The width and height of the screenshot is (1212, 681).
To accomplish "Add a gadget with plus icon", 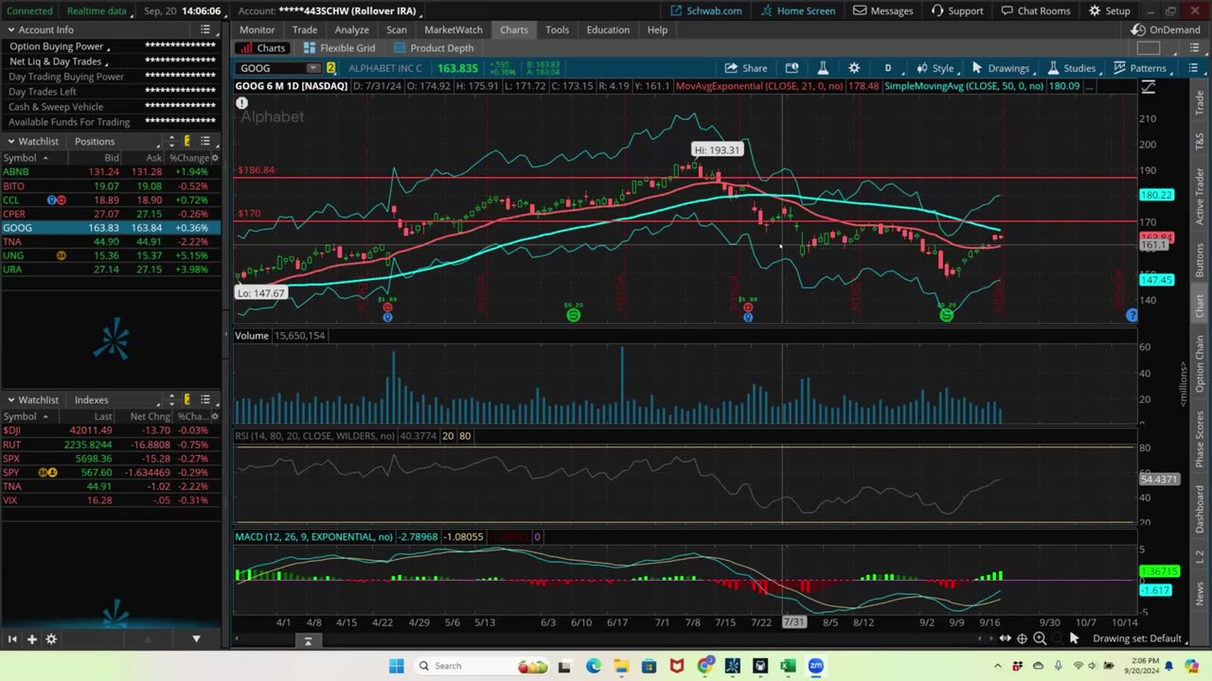I will pos(31,638).
